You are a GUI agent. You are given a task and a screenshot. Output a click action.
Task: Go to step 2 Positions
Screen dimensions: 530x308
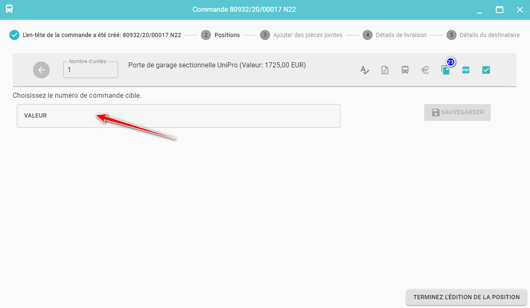[220, 35]
